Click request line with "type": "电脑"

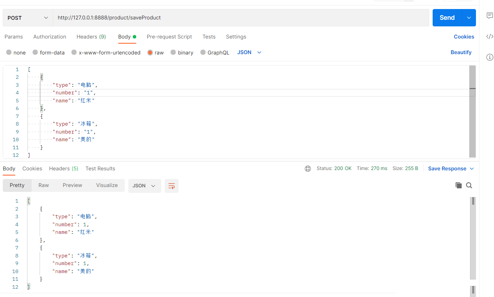[75, 85]
